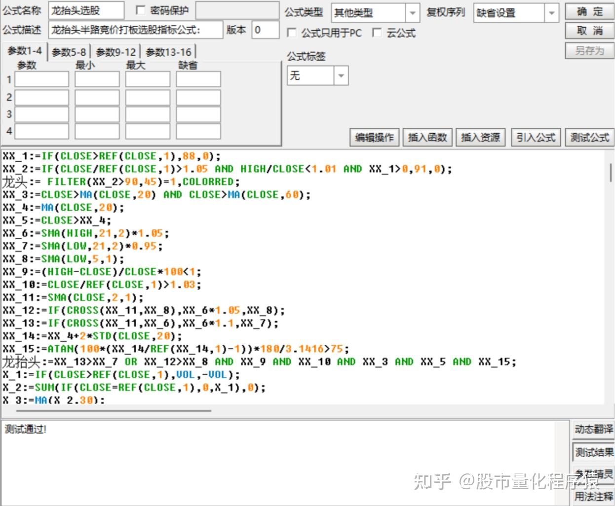Image resolution: width=615 pixels, height=506 pixels.
Task: Switch to the 参数1-4 tab
Action: point(24,51)
